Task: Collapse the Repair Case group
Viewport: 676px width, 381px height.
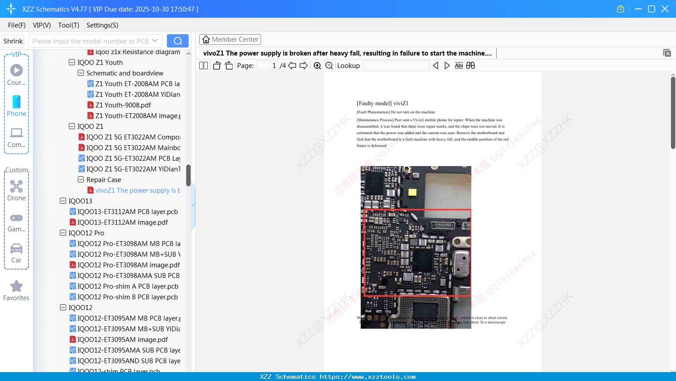Action: (80, 179)
